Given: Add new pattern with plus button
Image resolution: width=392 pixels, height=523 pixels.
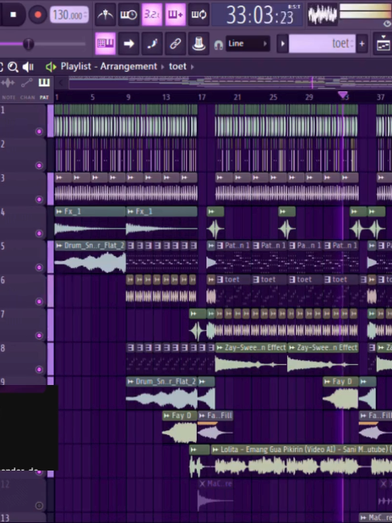Looking at the screenshot, I should click(x=361, y=44).
